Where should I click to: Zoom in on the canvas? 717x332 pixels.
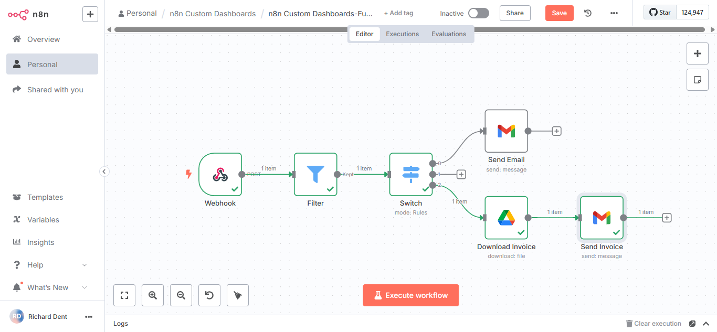pyautogui.click(x=153, y=295)
